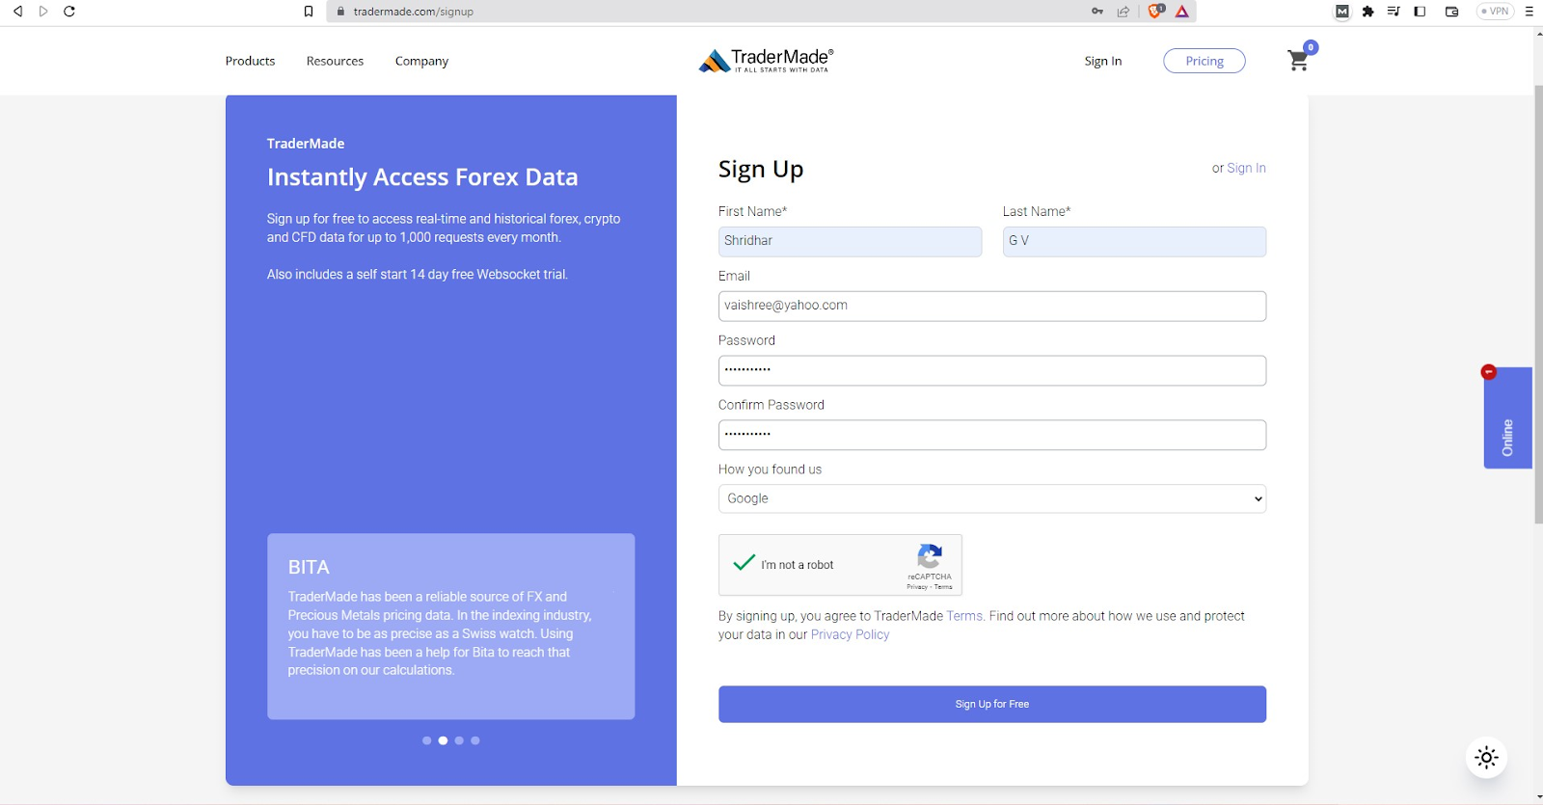
Task: Select the second carousel dot
Action: click(x=443, y=740)
